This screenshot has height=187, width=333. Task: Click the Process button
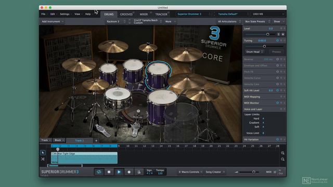coord(276,52)
